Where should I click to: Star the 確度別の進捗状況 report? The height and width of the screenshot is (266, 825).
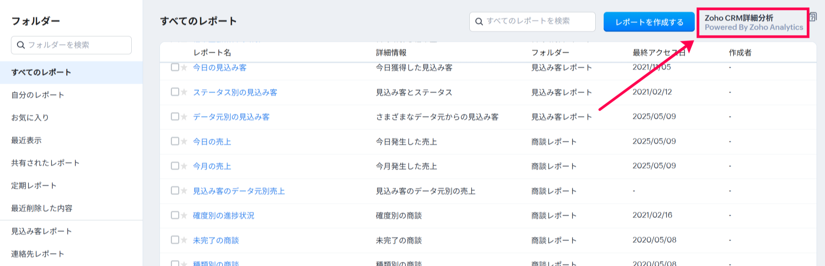(184, 216)
